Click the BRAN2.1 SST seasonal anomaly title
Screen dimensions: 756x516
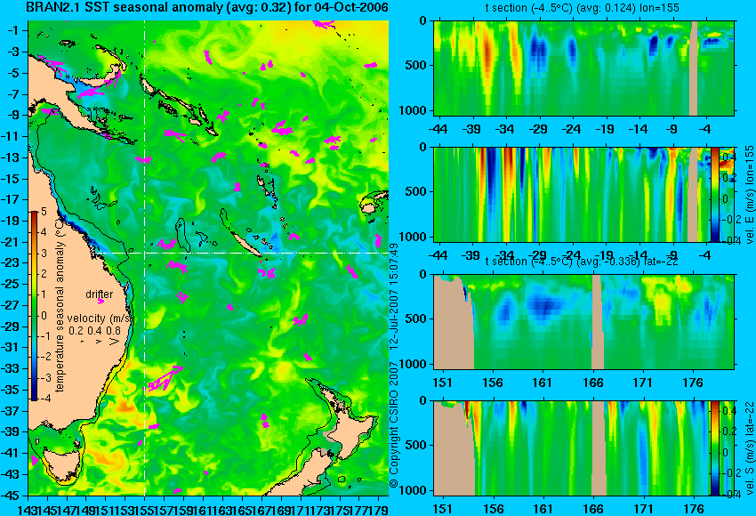207,8
